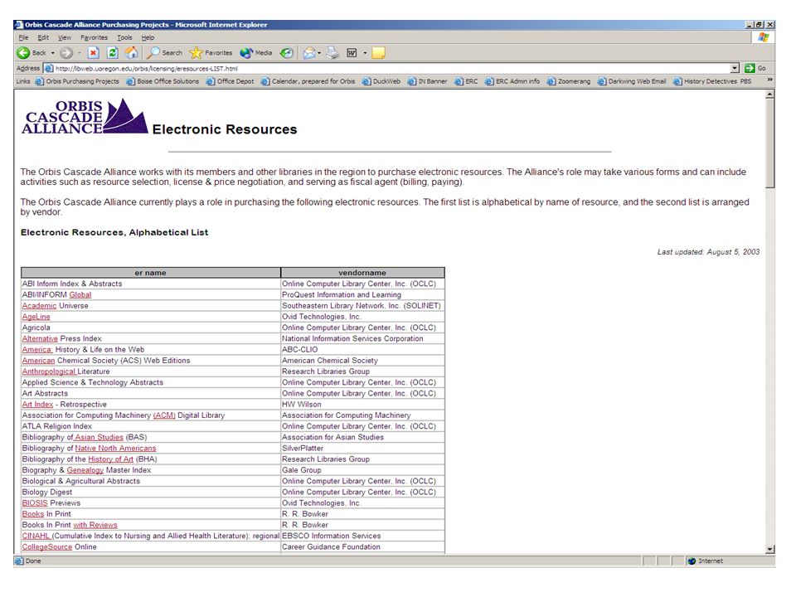Follow the (ACM) Digital Library link
Image resolution: width=796 pixels, height=597 pixels.
[x=164, y=415]
